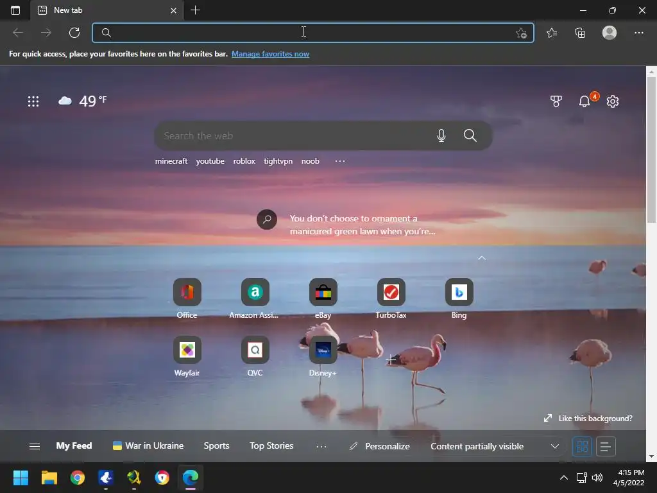The width and height of the screenshot is (657, 493).
Task: Open Microsoft Rewards trophy icon
Action: pyautogui.click(x=556, y=101)
